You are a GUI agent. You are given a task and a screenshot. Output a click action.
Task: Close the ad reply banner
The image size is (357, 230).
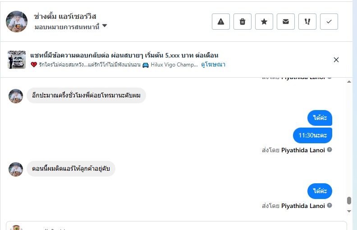[x=336, y=60]
